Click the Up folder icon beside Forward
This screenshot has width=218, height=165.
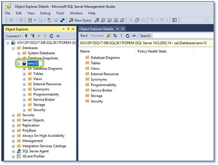pos(109,36)
